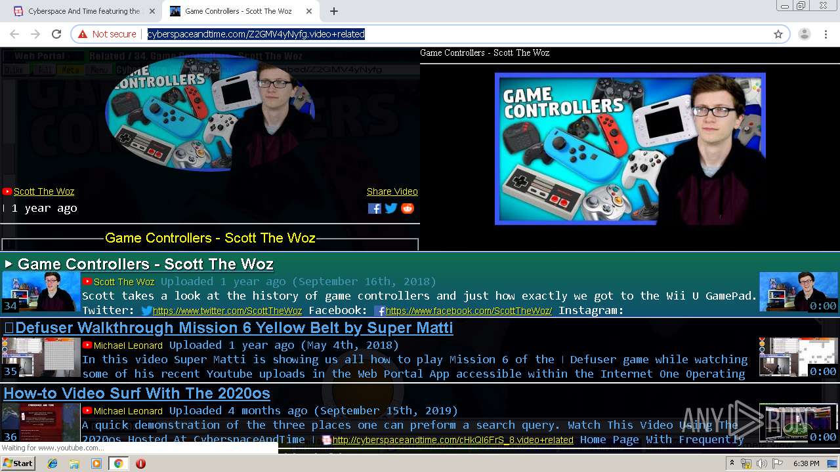Click YouTube icon beside Scott The Woz under player
840x472 pixels.
pos(7,191)
